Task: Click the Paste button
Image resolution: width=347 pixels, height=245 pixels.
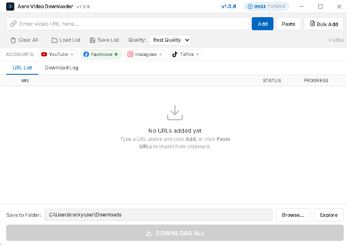Action: pyautogui.click(x=289, y=24)
